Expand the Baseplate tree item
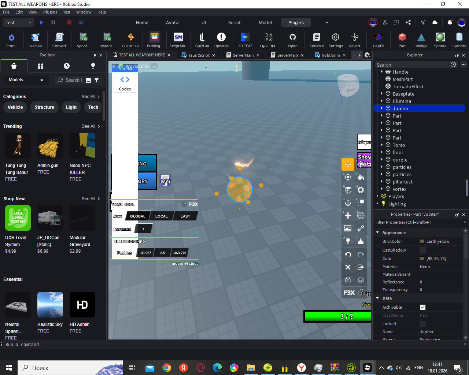This screenshot has height=375, width=469. tap(382, 94)
